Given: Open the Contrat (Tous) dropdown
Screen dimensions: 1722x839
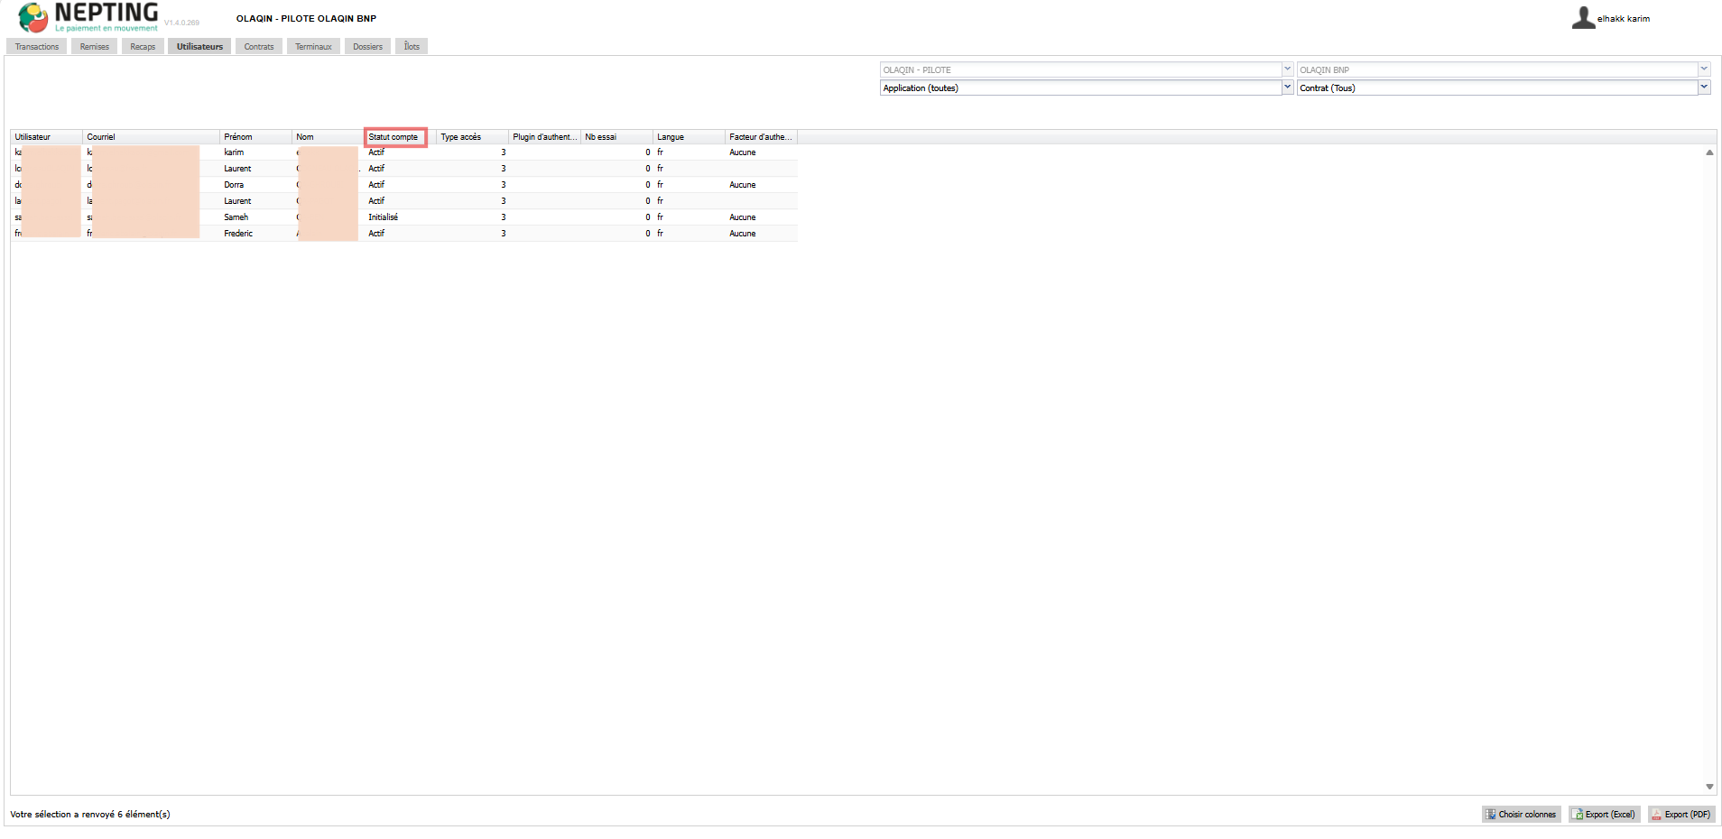Looking at the screenshot, I should click(x=1704, y=88).
